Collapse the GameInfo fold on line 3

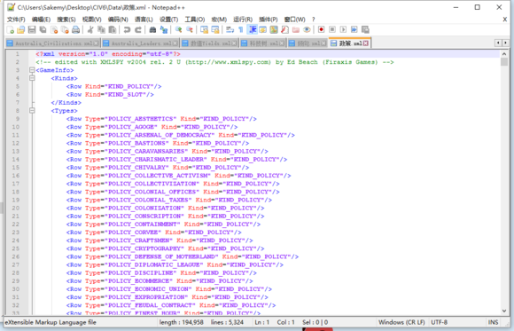(32, 70)
